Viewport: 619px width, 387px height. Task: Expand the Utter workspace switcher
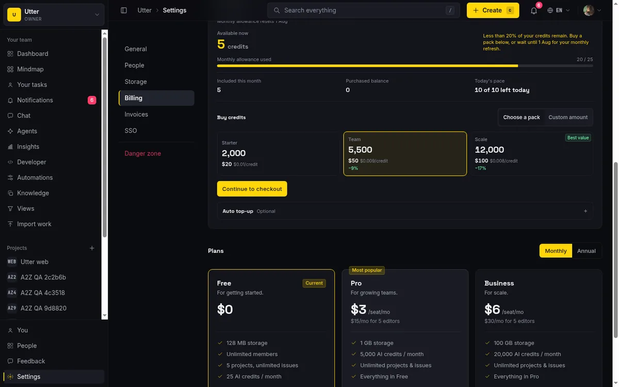pyautogui.click(x=54, y=14)
